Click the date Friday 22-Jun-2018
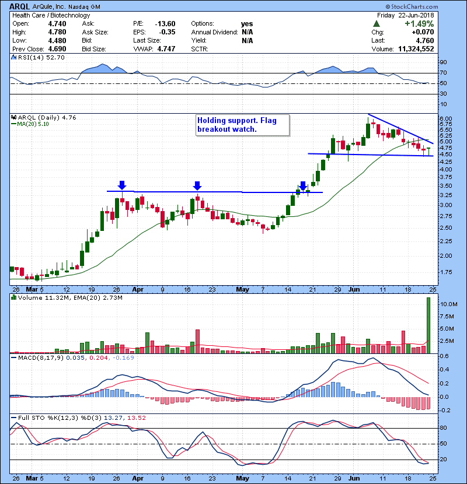Image resolution: width=467 pixels, height=484 pixels. click(x=406, y=15)
